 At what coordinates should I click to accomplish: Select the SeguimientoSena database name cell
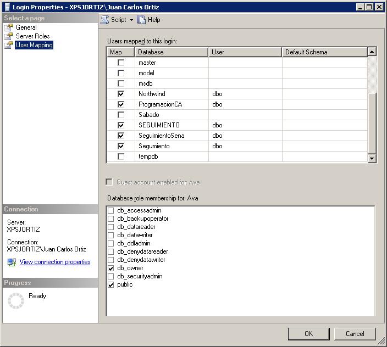coord(172,136)
